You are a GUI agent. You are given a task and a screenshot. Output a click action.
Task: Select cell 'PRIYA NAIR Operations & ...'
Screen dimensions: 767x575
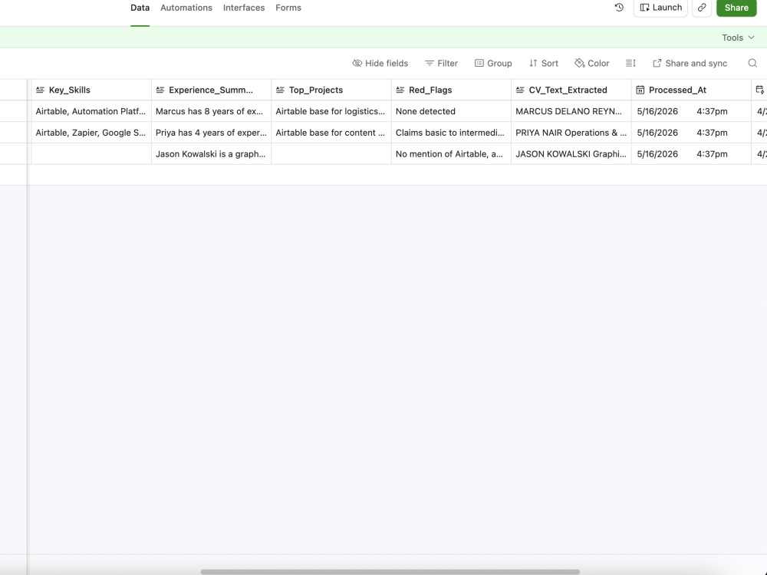pos(571,133)
